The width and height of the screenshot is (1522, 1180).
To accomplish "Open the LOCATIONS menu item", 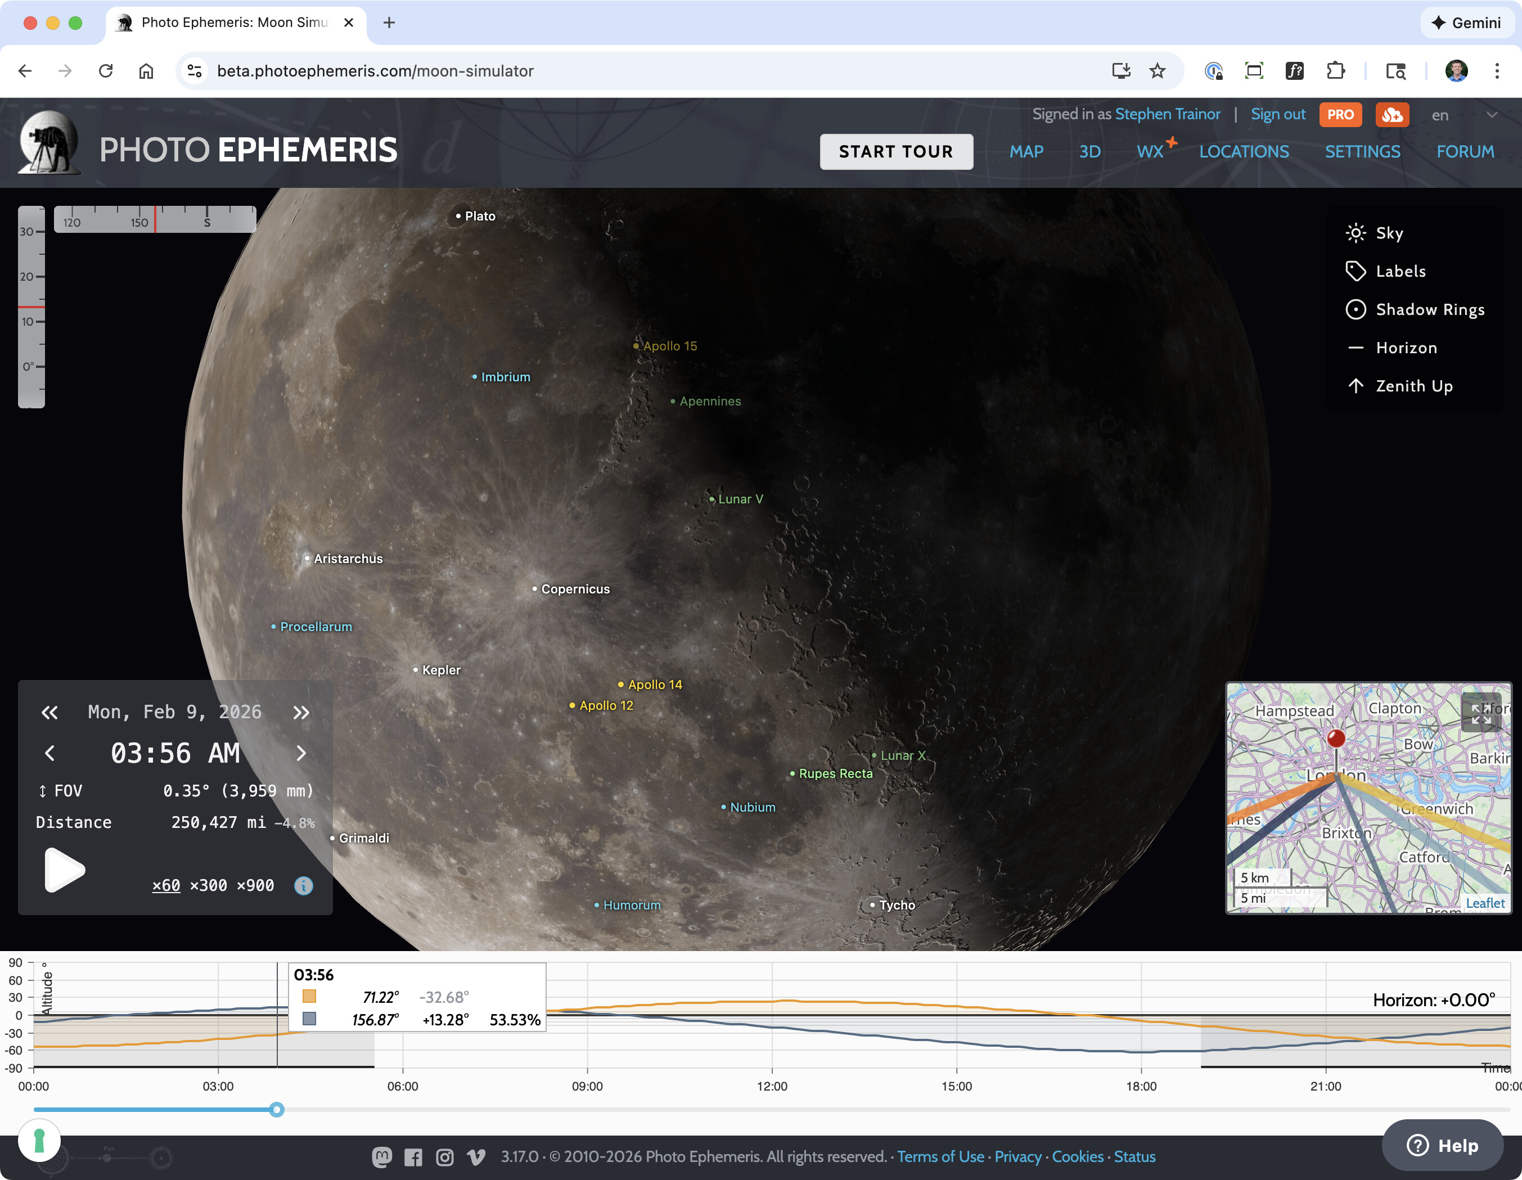I will pyautogui.click(x=1243, y=151).
